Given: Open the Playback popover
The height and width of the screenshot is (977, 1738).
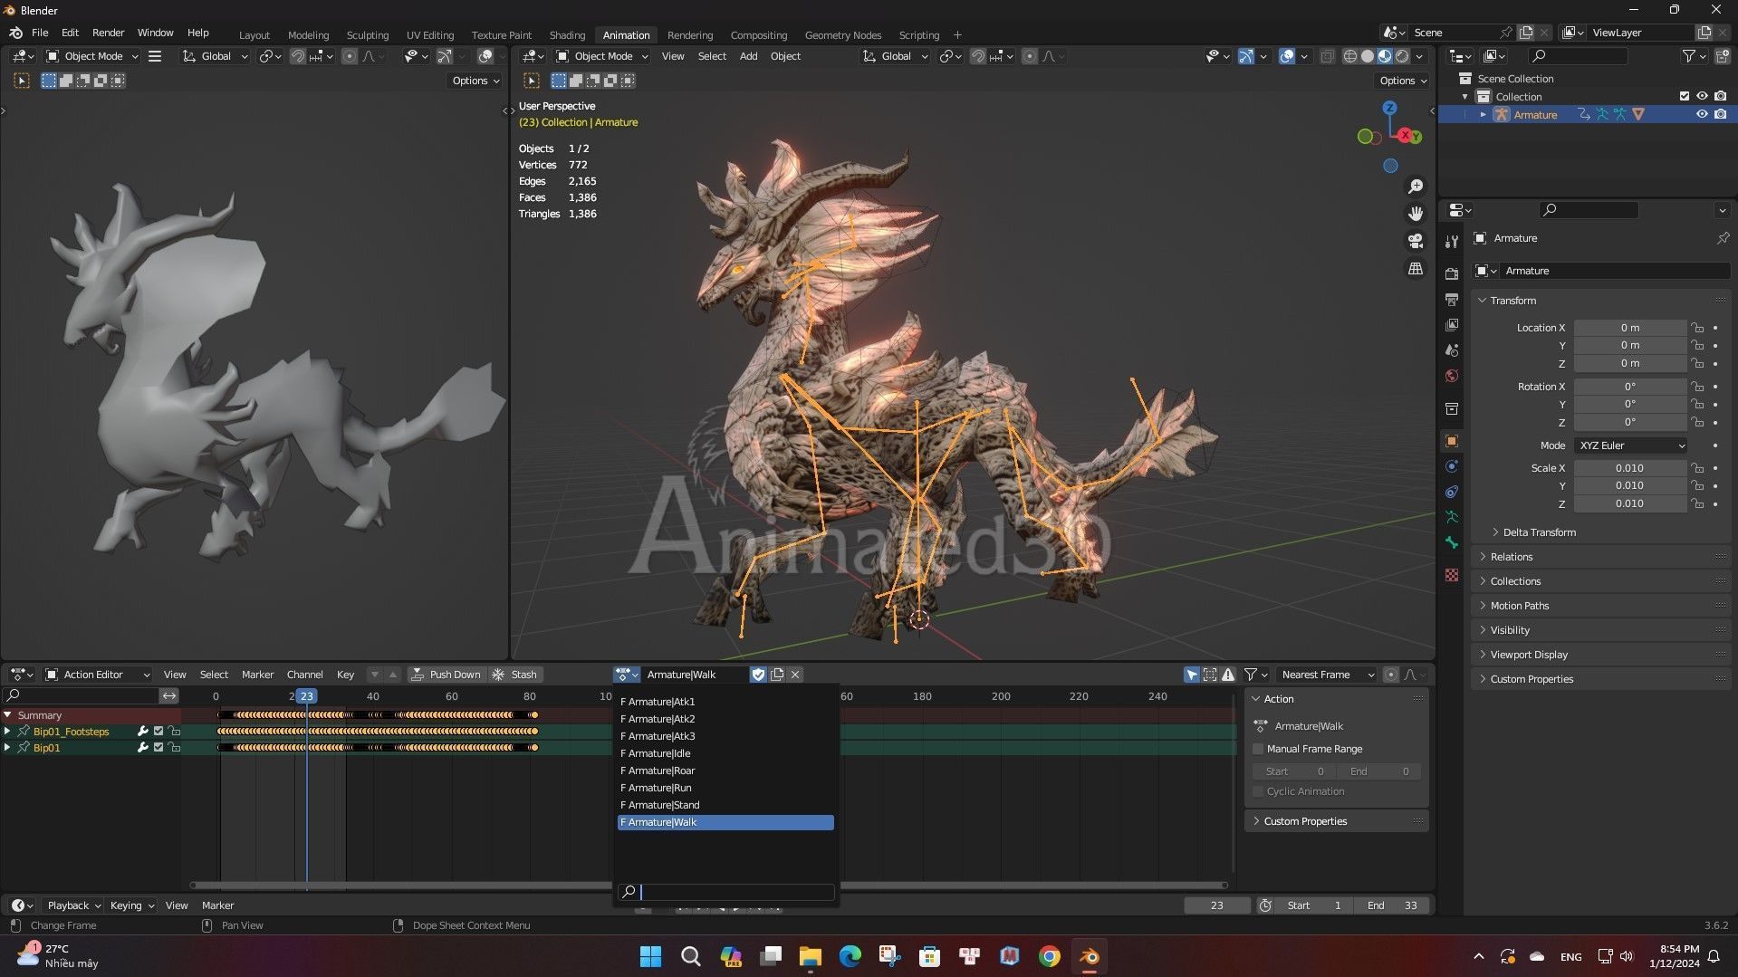Looking at the screenshot, I should click(x=73, y=905).
